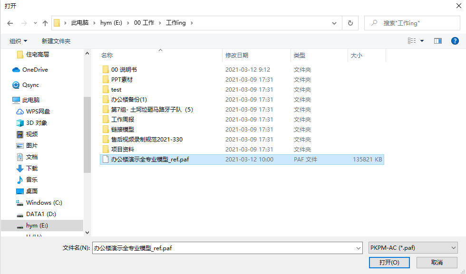Viewport: 466px width, 274px height.
Task: Select Qsync in the navigation pane
Action: 26,85
